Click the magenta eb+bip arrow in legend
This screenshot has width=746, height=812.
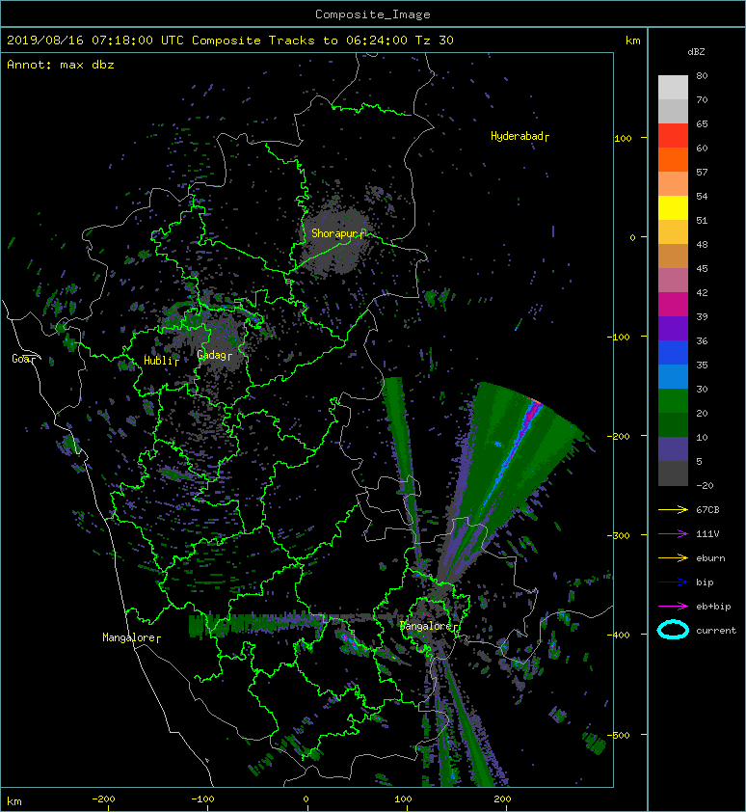(x=673, y=606)
